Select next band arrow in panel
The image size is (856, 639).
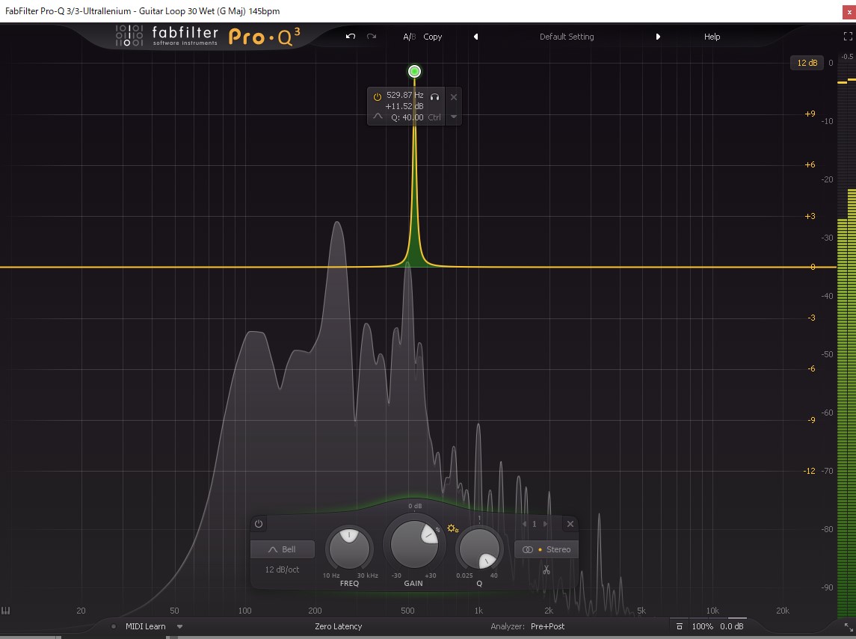(x=545, y=524)
